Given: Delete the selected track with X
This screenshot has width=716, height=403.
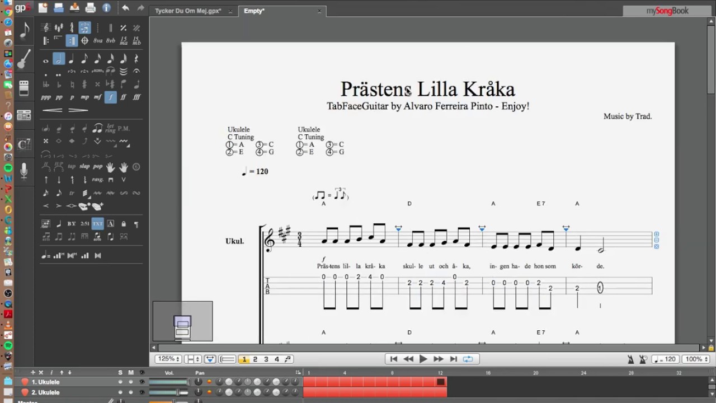Looking at the screenshot, I should click(41, 372).
